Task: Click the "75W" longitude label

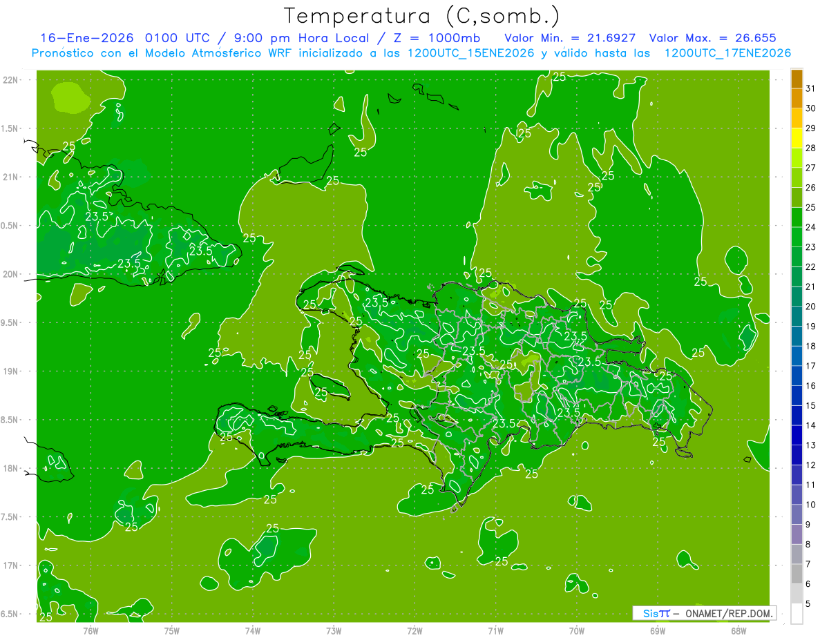Action: tap(172, 631)
